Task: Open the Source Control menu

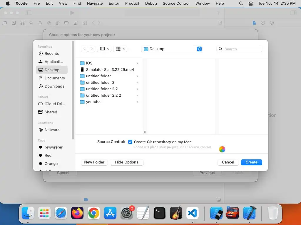Action: pos(176,3)
